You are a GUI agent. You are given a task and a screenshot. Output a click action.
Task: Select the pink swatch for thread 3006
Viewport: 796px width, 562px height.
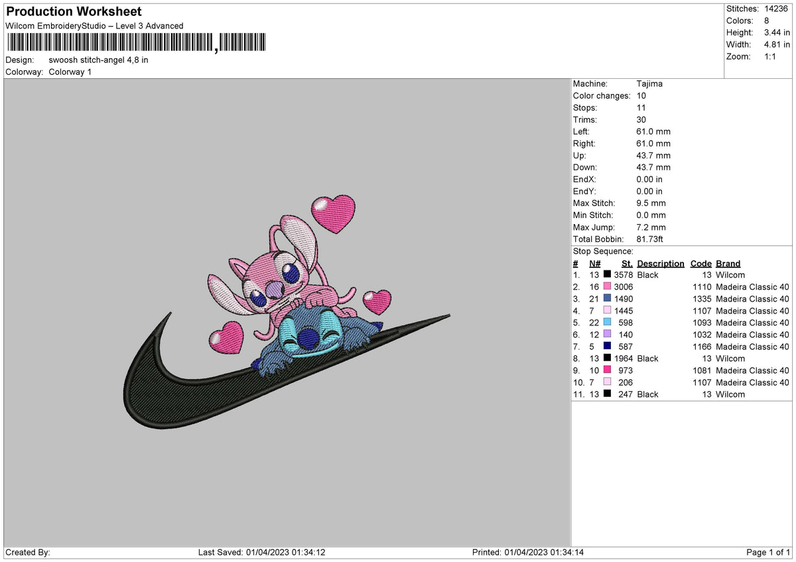pyautogui.click(x=608, y=286)
